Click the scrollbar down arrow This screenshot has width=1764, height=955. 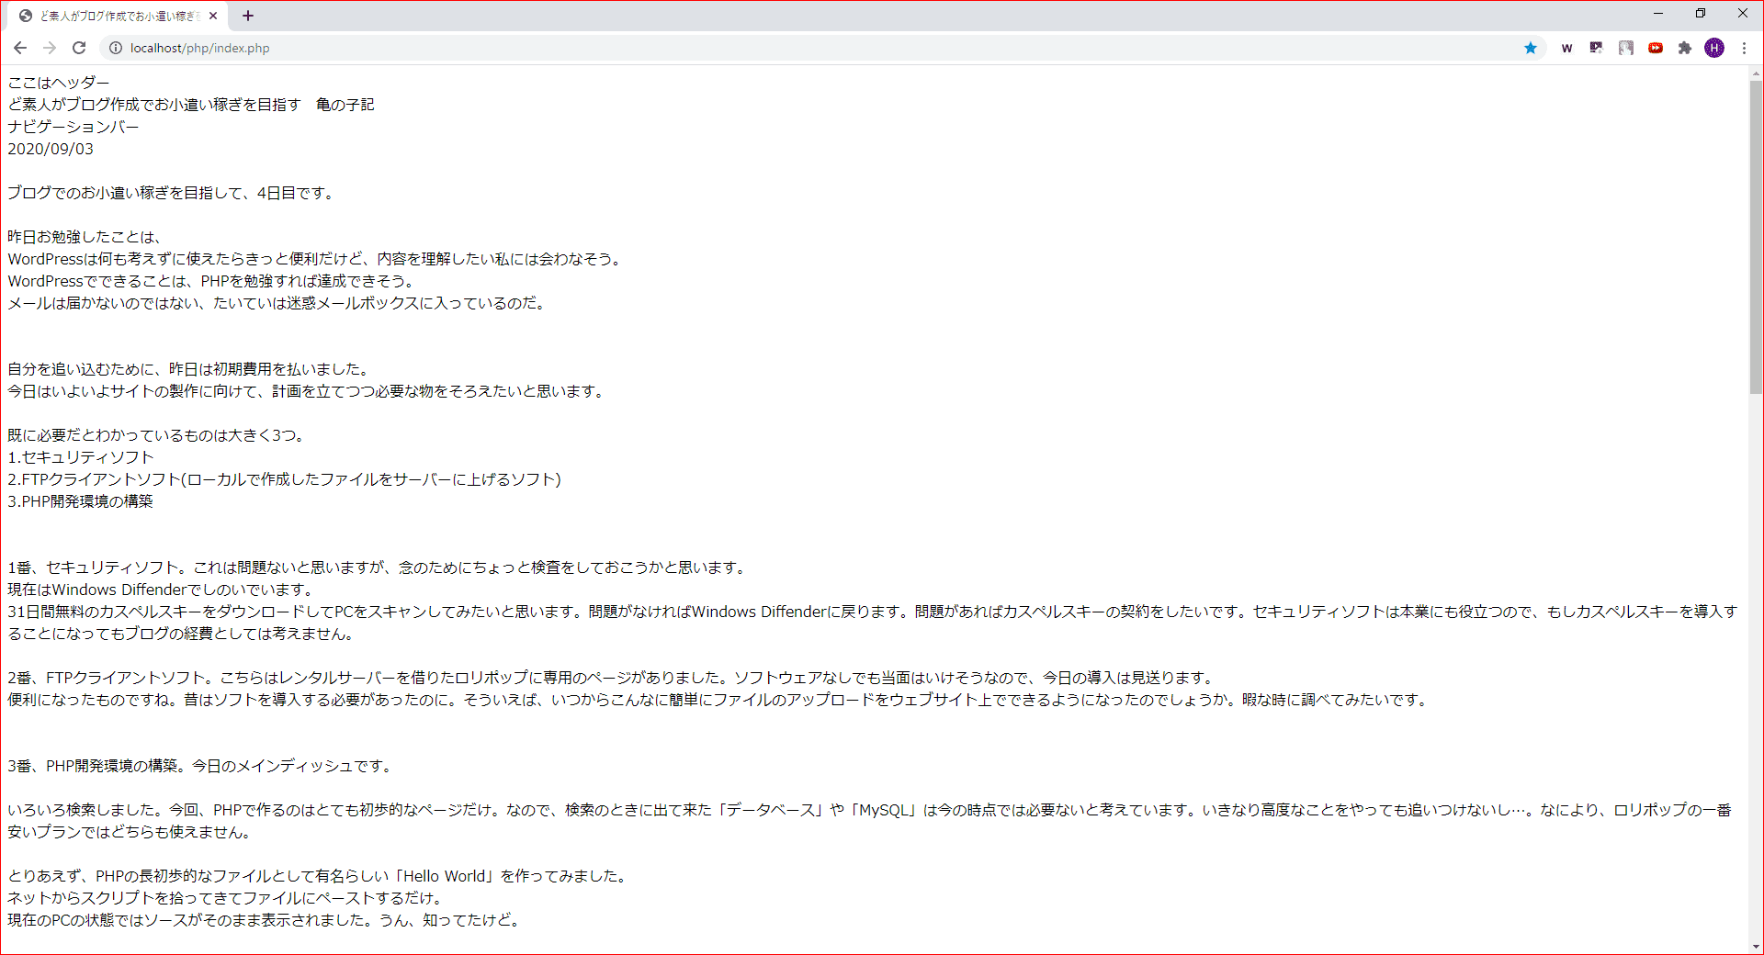[1756, 947]
